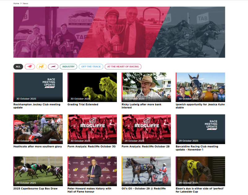Filter by AT THE HEART OF RACING
The height and width of the screenshot is (195, 248).
tap(123, 67)
